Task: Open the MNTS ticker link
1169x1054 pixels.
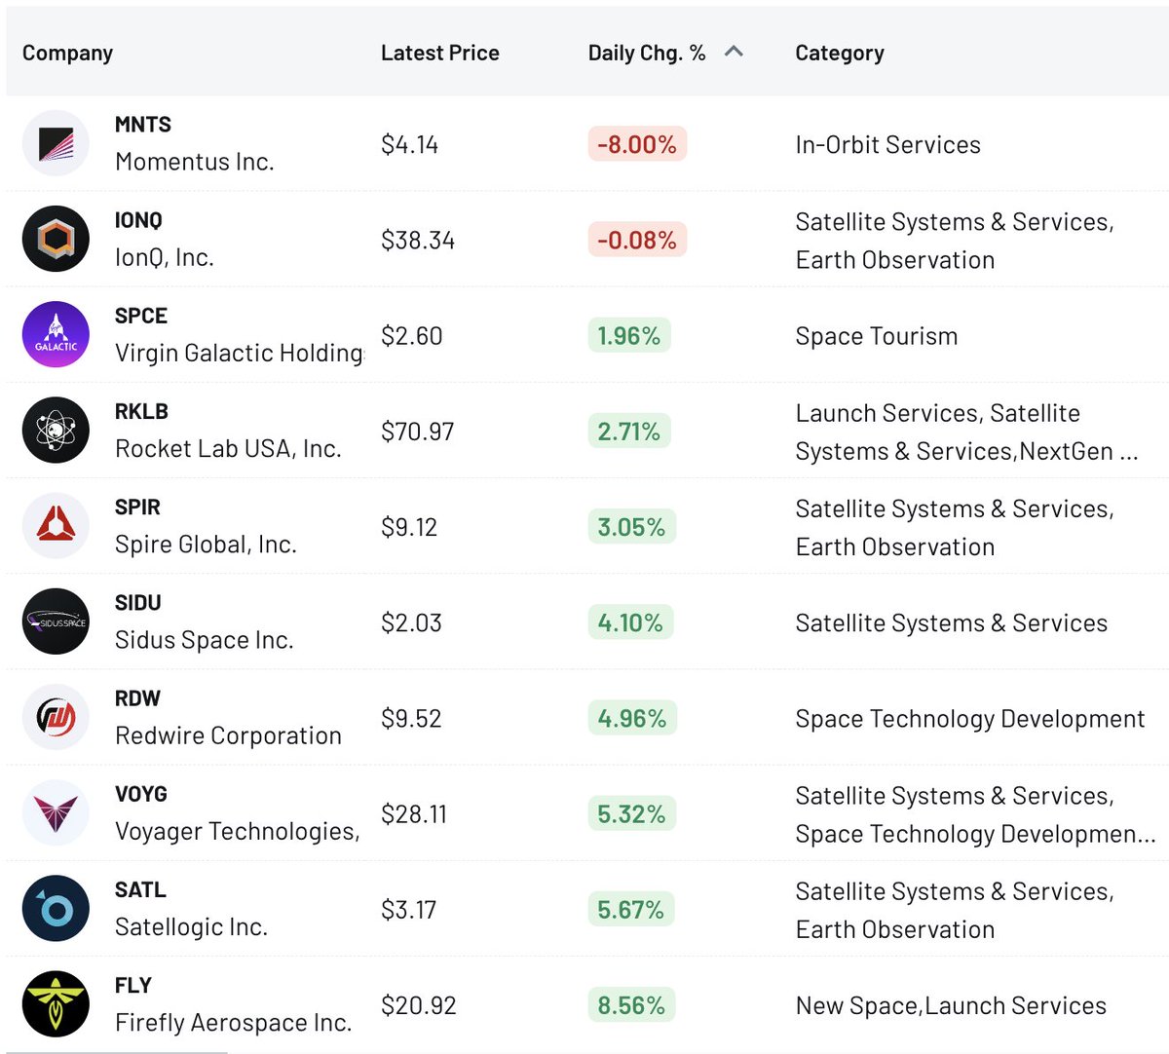Action: point(143,125)
